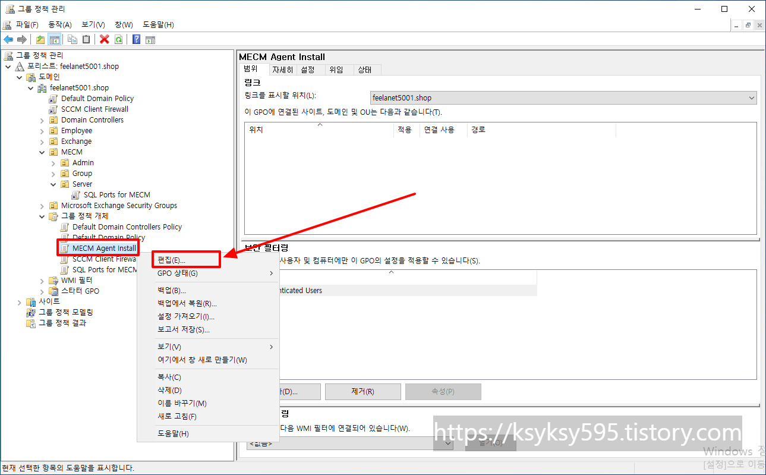The height and width of the screenshot is (475, 766).
Task: Click the 제거(R) button
Action: 363,392
